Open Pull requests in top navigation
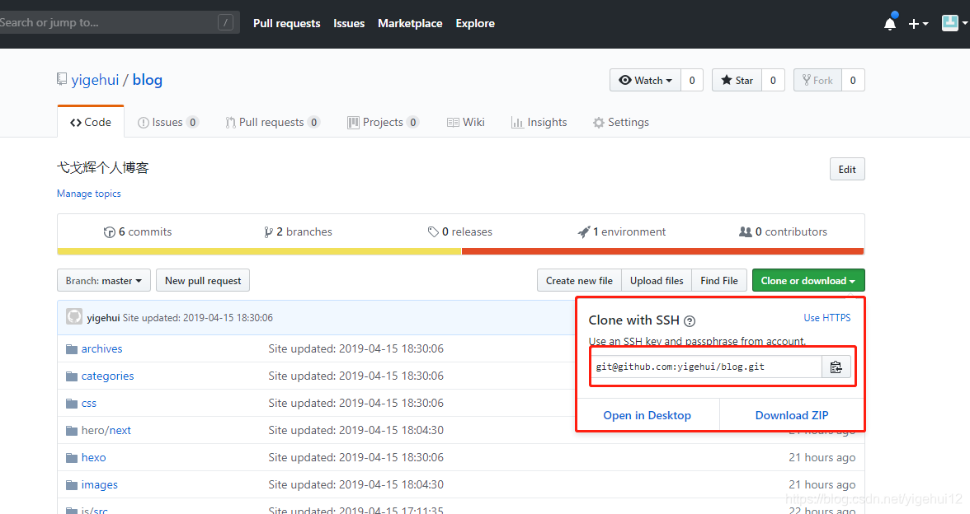This screenshot has height=514, width=970. coord(286,23)
